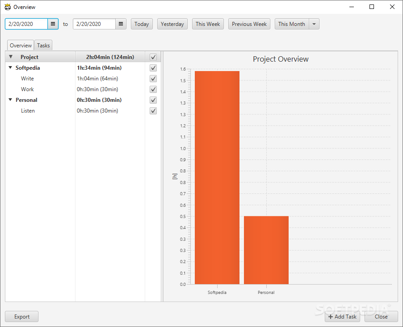
Task: Click the This Month button
Action: [x=292, y=24]
